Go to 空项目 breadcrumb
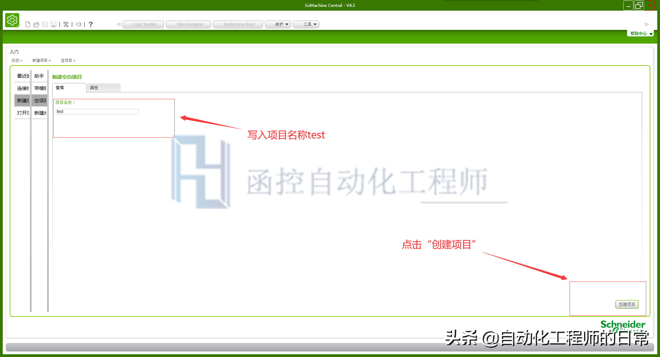Image resolution: width=660 pixels, height=357 pixels. [68, 60]
